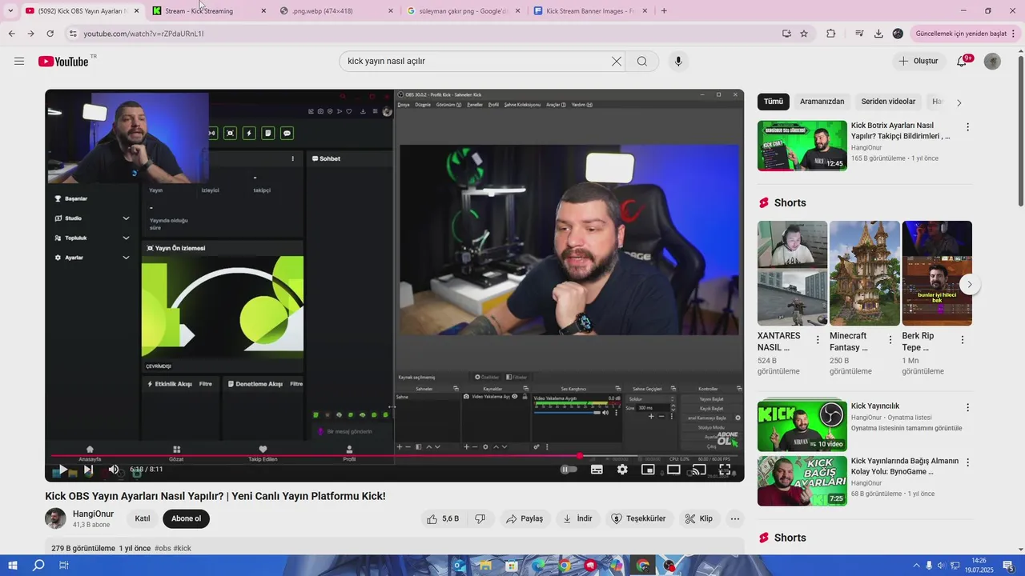The width and height of the screenshot is (1025, 576).
Task: Switch to the .png.webp browser tab
Action: pyautogui.click(x=336, y=11)
